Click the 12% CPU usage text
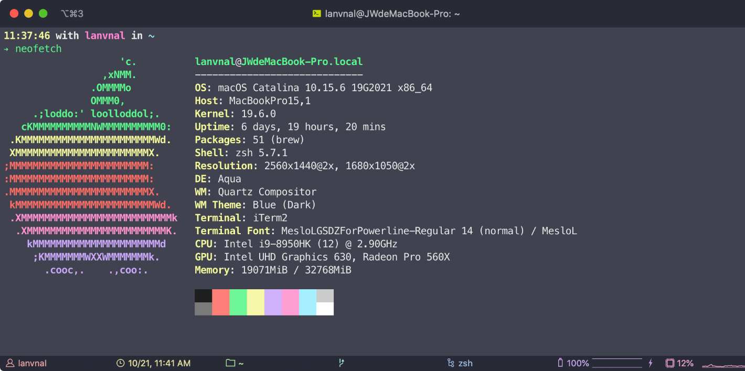This screenshot has width=745, height=371. click(685, 363)
